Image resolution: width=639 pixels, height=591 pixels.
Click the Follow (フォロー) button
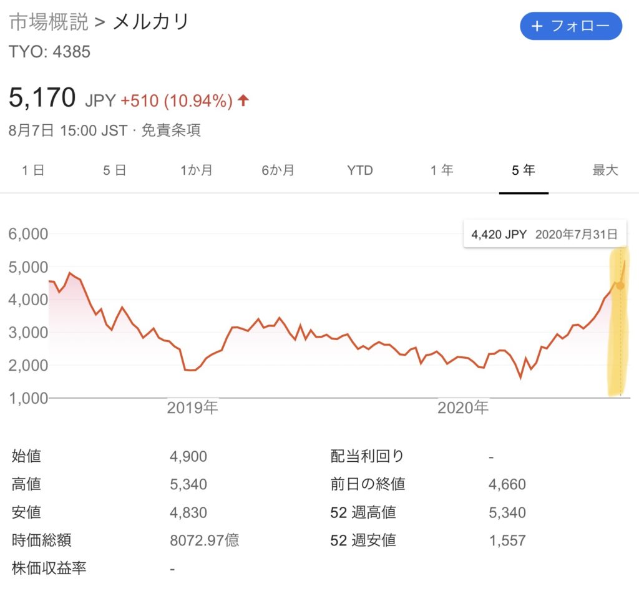tap(571, 26)
